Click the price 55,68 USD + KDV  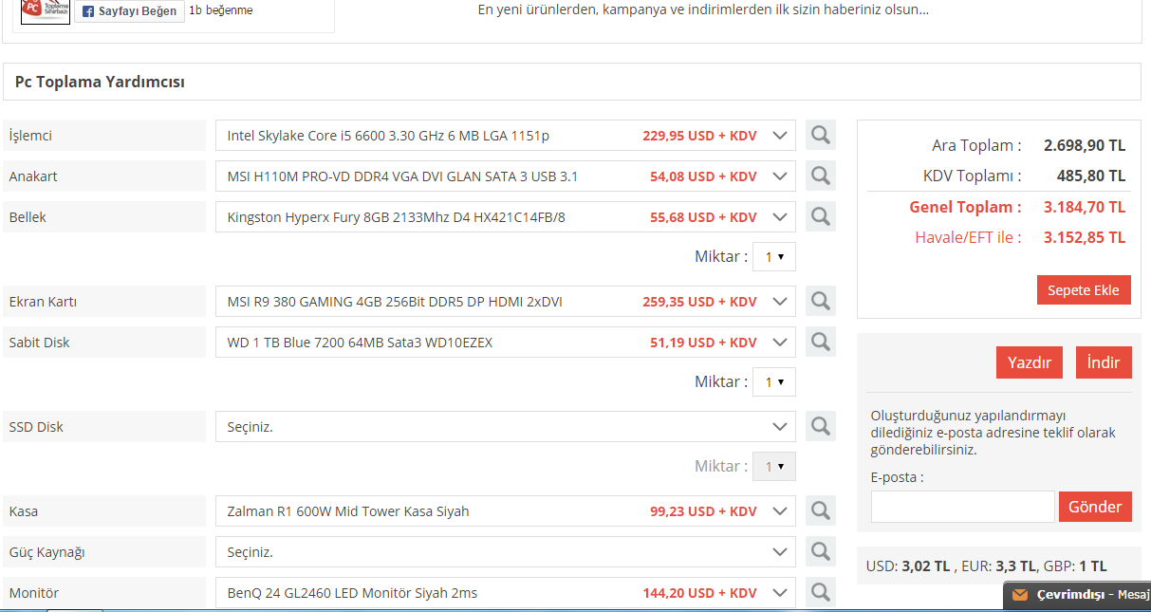point(703,217)
